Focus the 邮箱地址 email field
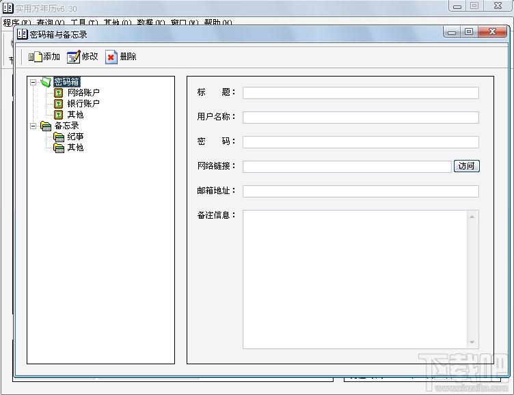Image resolution: width=514 pixels, height=395 pixels. pyautogui.click(x=360, y=191)
